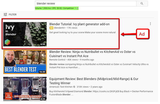This screenshot has height=104, width=160.
Task: Click the 'Blender review comparing Ninja vs Nutribullet' description
Action: pos(99,66)
